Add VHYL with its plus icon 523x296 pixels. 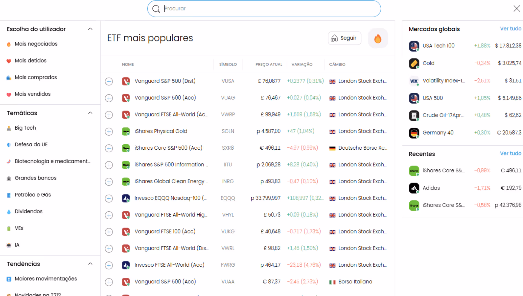click(x=109, y=215)
